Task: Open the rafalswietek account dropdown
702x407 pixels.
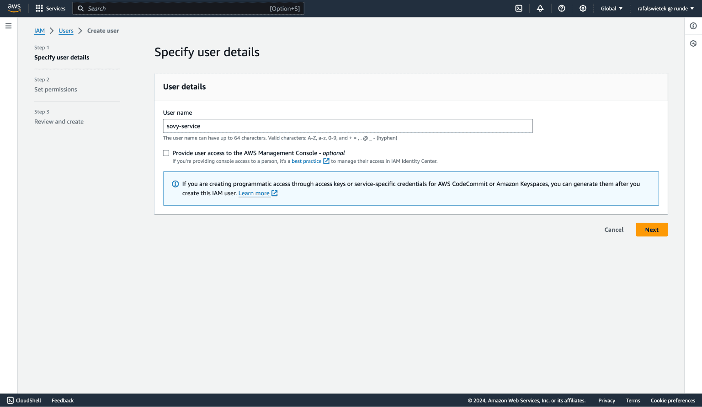Action: [x=665, y=8]
